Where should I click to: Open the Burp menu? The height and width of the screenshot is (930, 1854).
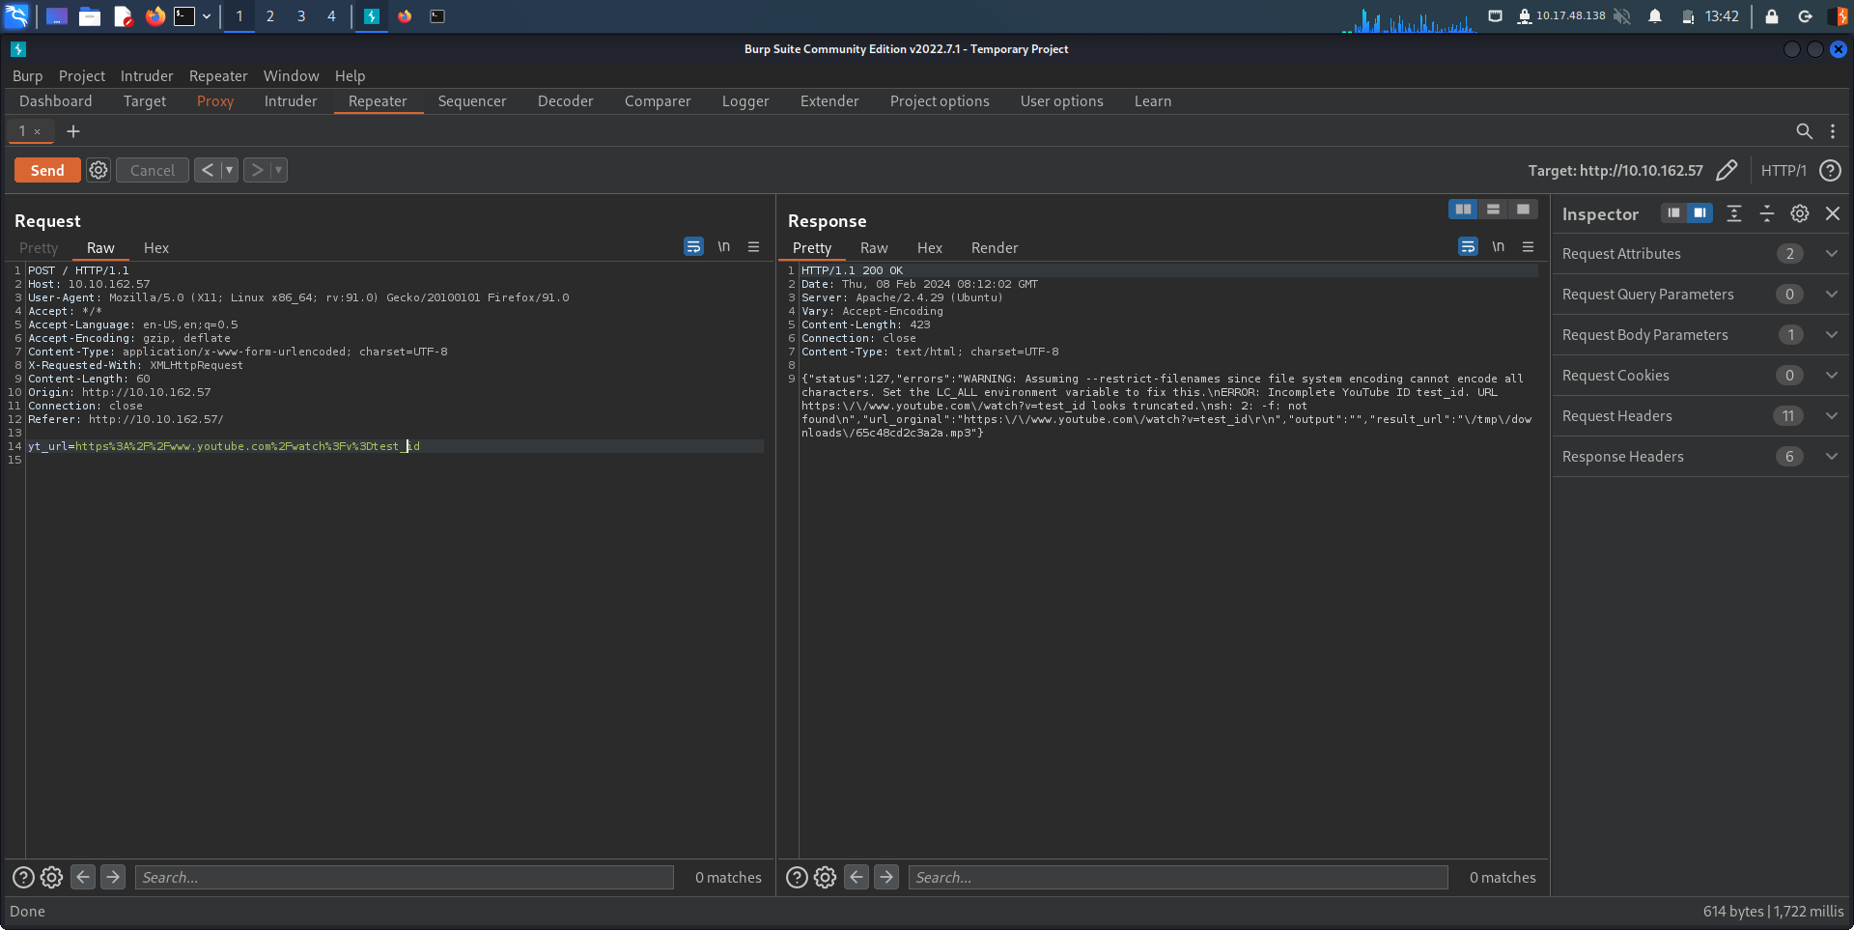(x=28, y=76)
